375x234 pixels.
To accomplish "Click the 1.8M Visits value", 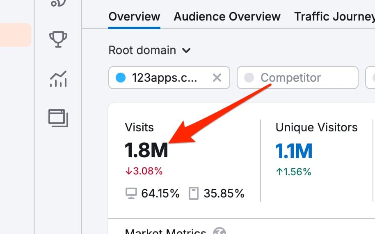I will point(146,151).
